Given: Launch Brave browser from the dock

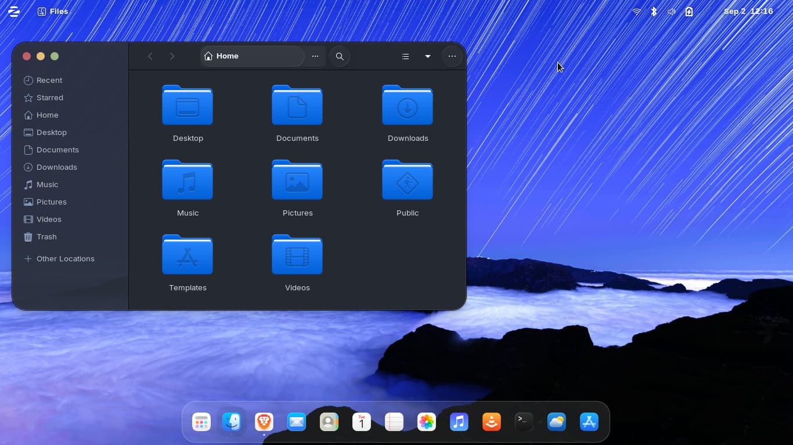Looking at the screenshot, I should (x=264, y=422).
